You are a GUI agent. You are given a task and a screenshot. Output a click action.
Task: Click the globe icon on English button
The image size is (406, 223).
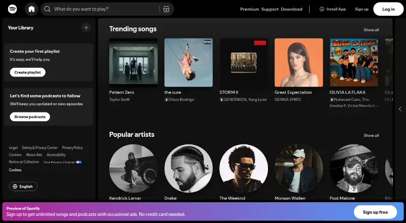(15, 187)
